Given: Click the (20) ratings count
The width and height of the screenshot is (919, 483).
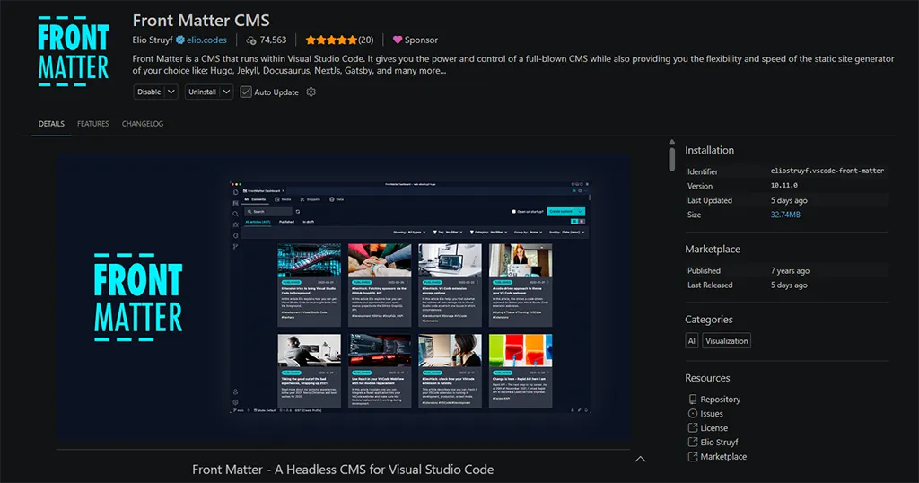Looking at the screenshot, I should pyautogui.click(x=366, y=40).
